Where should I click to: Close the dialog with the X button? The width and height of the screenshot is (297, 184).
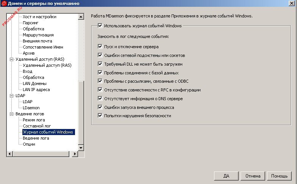tap(291, 3)
